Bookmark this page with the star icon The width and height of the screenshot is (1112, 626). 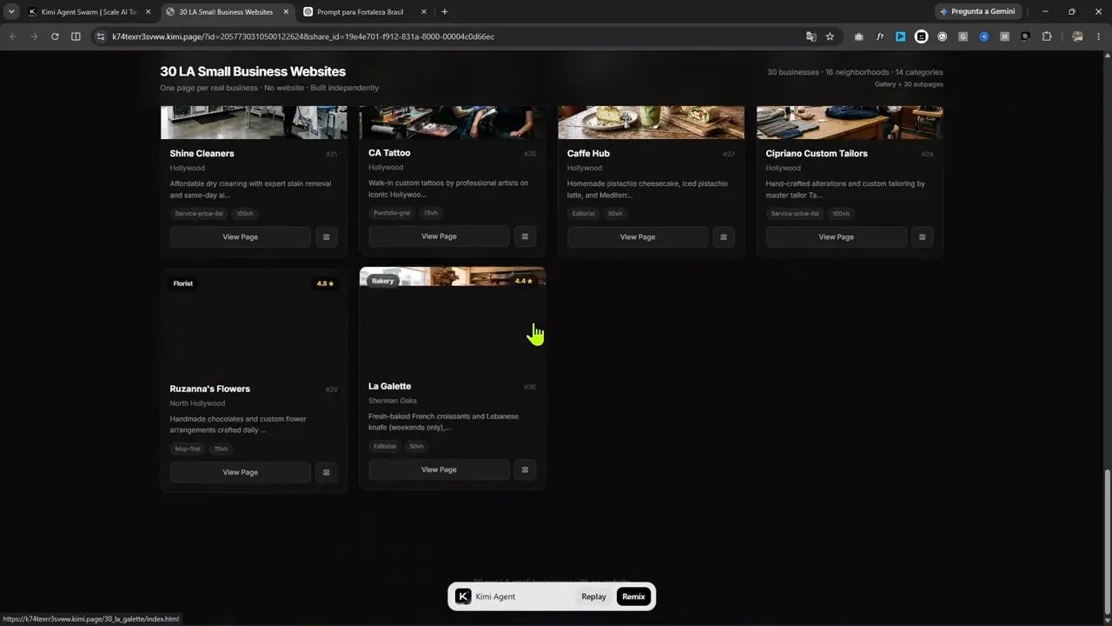click(830, 37)
